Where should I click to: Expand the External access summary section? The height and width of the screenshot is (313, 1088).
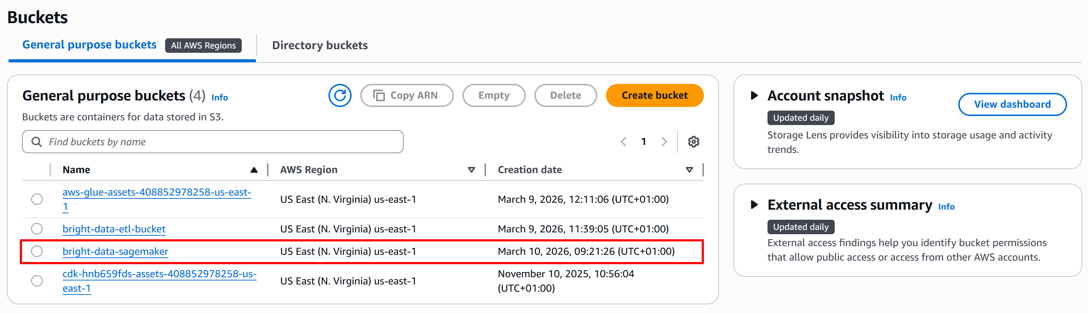point(754,205)
